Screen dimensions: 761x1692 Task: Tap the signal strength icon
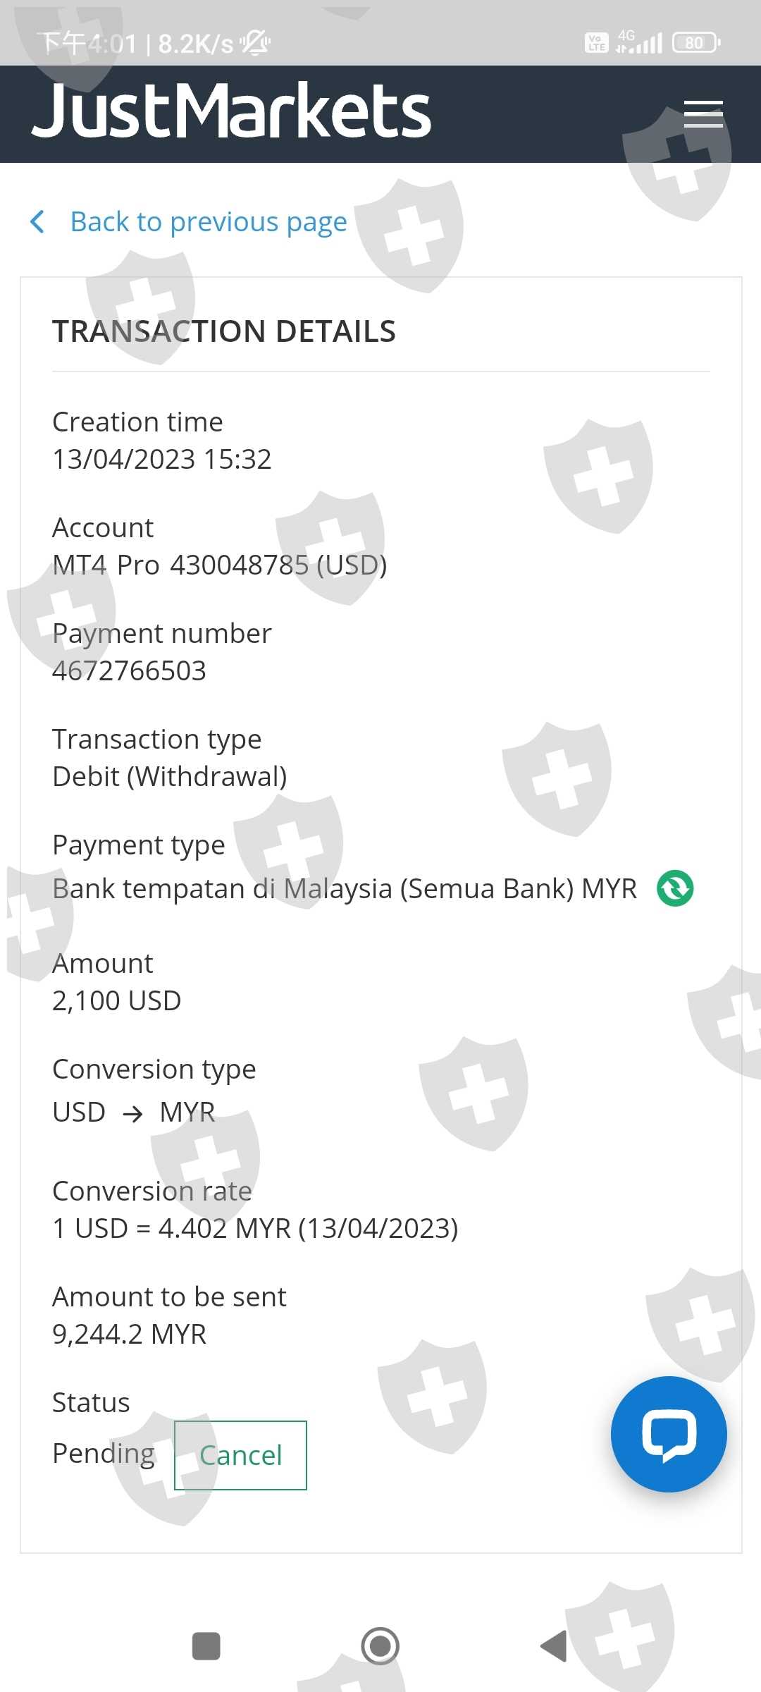tap(640, 42)
